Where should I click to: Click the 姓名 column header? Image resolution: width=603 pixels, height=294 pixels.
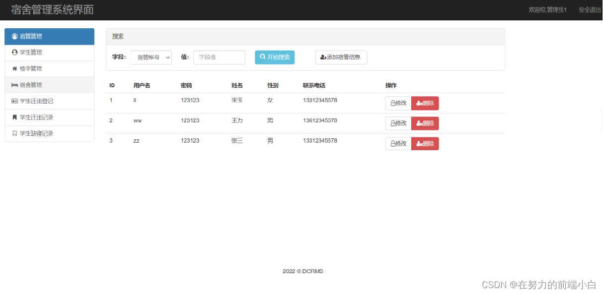pos(237,86)
